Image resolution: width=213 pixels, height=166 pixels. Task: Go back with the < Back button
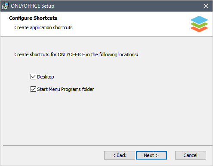tap(120, 155)
